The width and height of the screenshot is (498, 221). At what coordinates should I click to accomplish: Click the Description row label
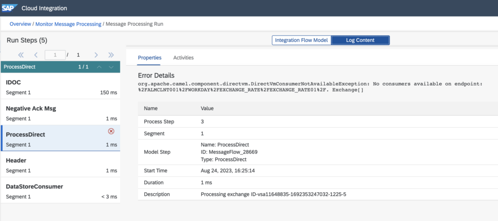click(x=157, y=194)
